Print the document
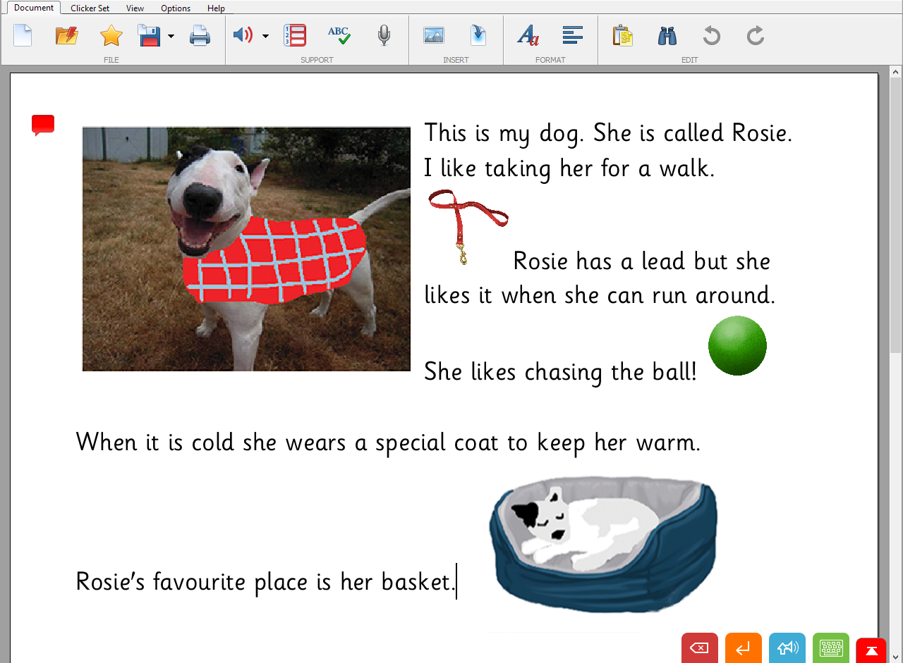This screenshot has height=663, width=903. pyautogui.click(x=200, y=35)
